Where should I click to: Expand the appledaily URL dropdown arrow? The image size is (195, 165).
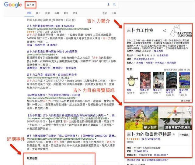click(x=96, y=138)
